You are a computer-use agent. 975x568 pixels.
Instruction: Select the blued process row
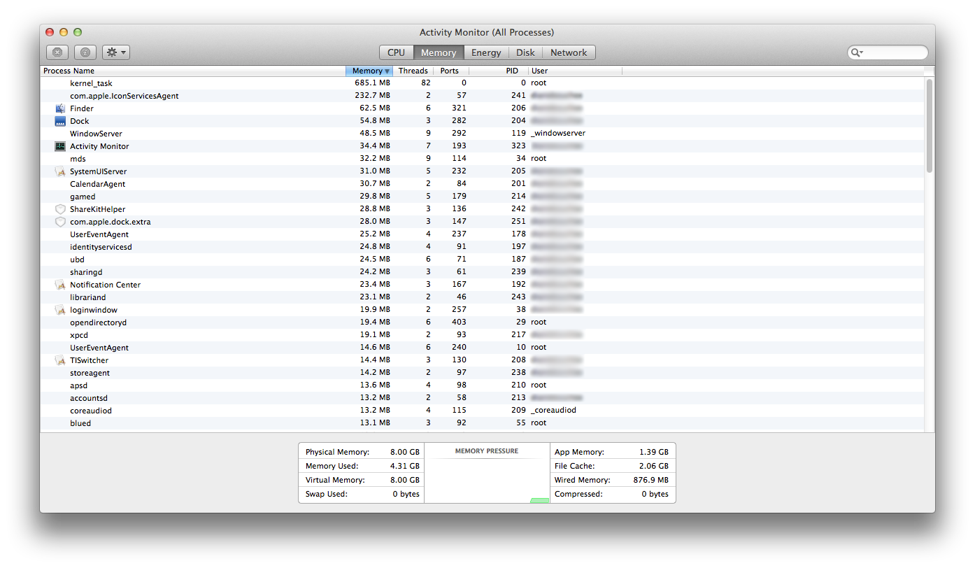click(483, 423)
